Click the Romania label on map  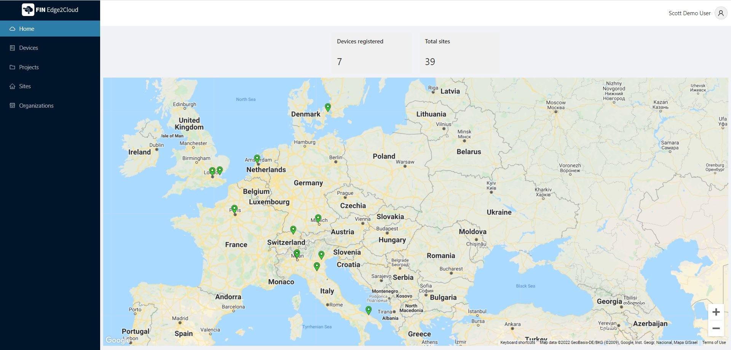[x=441, y=256]
